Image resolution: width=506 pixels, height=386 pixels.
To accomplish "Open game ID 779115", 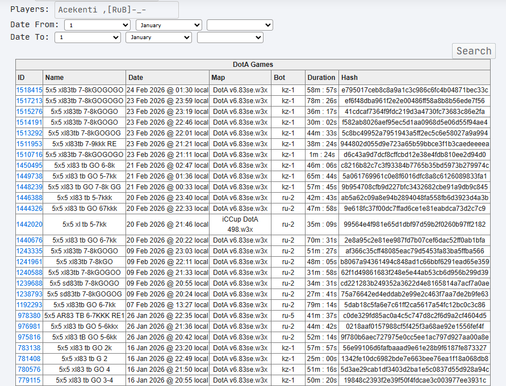I will tap(29, 380).
